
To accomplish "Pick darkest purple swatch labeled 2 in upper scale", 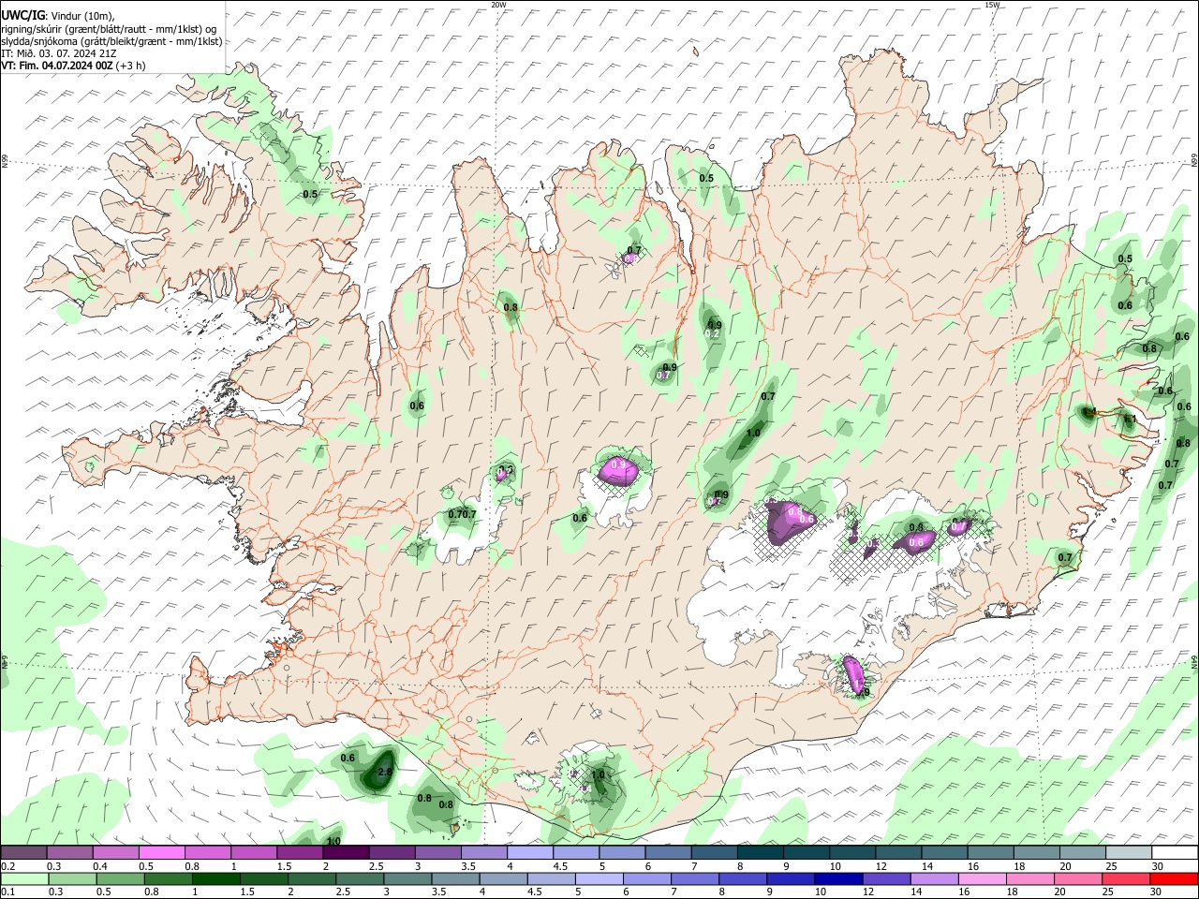I will point(346,853).
